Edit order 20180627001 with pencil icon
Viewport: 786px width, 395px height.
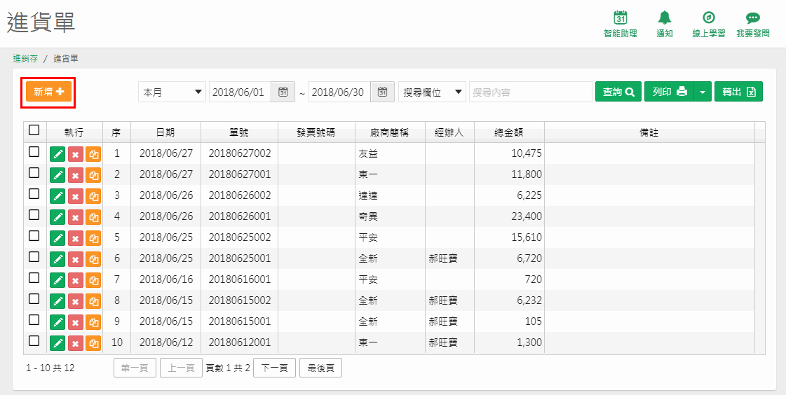(57, 175)
